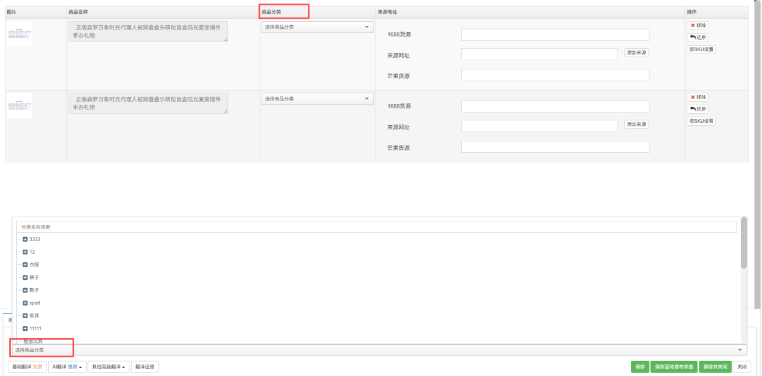Click 还原 undo button in second row
This screenshot has width=762, height=376.
point(698,109)
